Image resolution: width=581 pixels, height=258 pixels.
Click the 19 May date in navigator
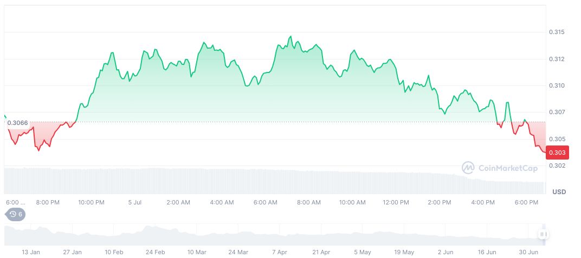(x=404, y=252)
